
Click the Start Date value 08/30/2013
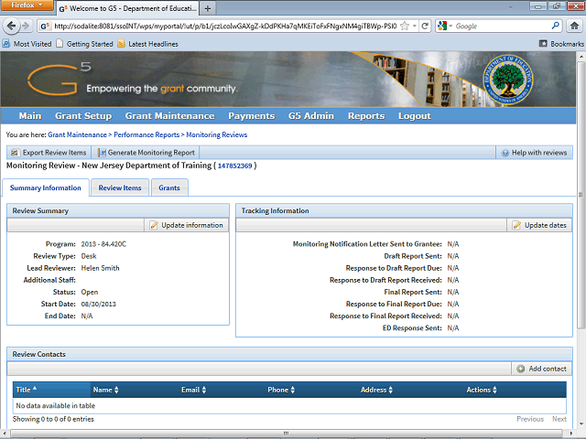click(x=98, y=304)
